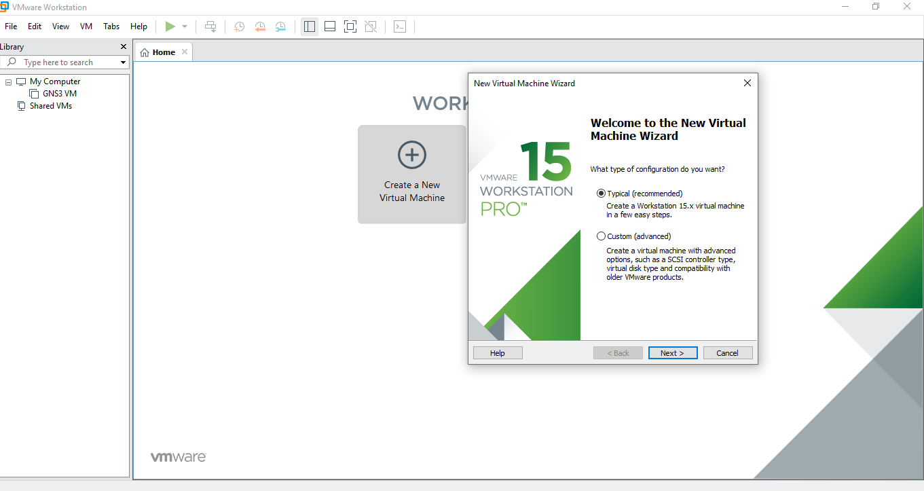Toggle the Library panel visibility
Image resolution: width=924 pixels, height=491 pixels.
pyautogui.click(x=309, y=26)
